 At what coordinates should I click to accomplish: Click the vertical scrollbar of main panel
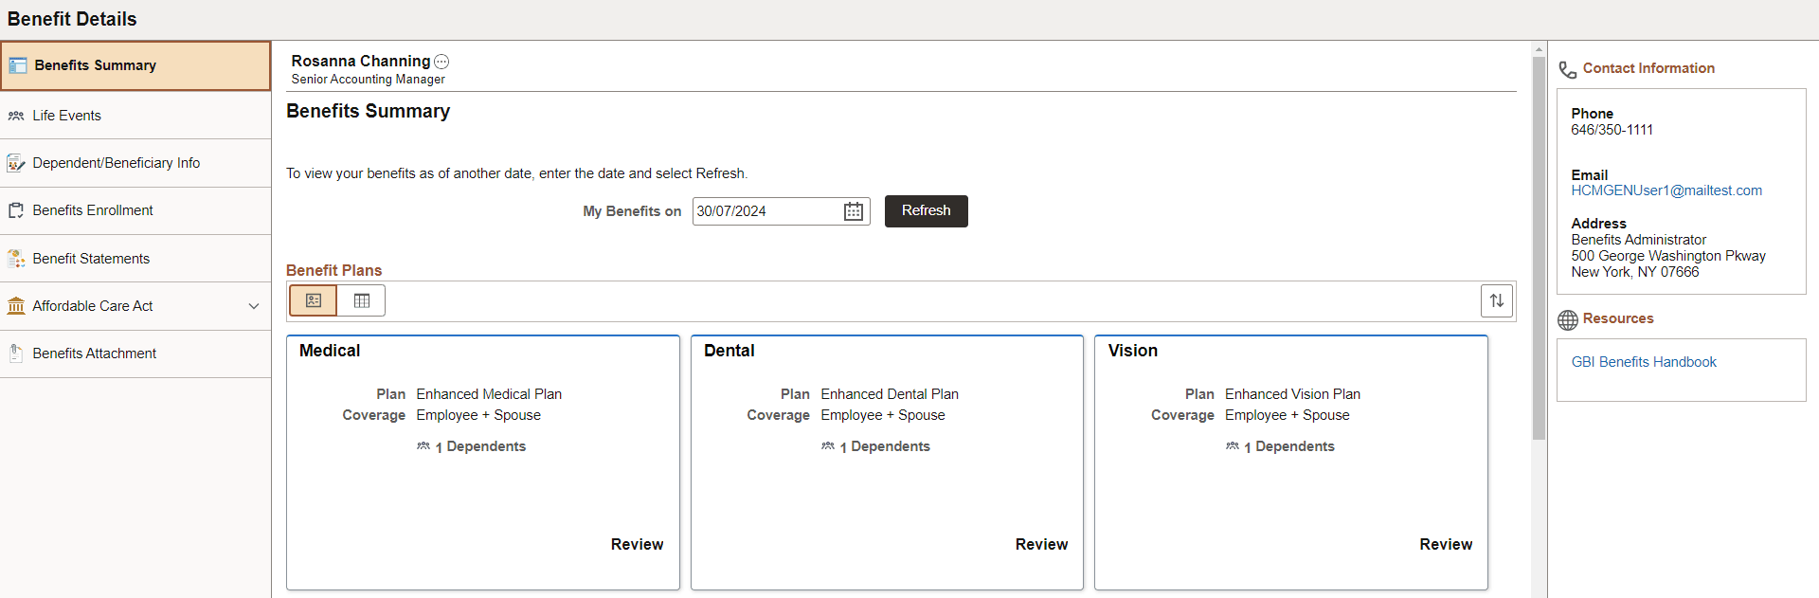(x=1540, y=248)
